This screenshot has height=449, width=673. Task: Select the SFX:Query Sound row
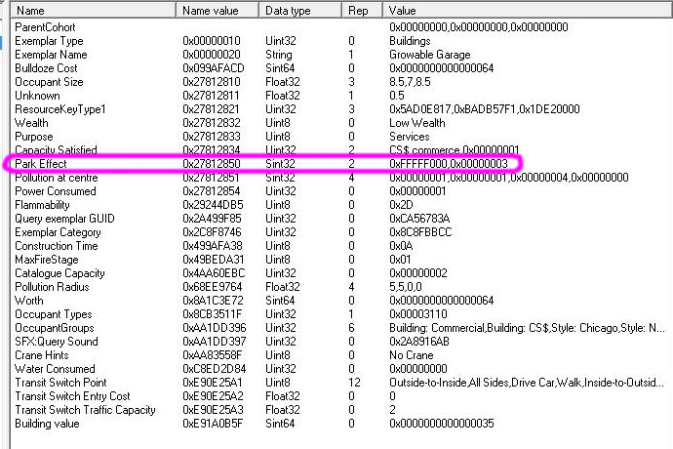pyautogui.click(x=341, y=342)
